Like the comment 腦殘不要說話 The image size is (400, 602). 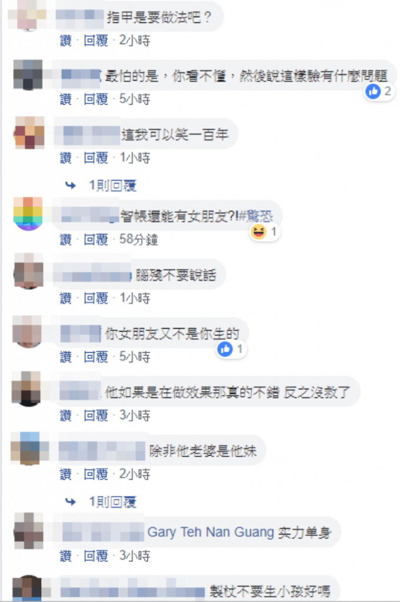tap(66, 298)
